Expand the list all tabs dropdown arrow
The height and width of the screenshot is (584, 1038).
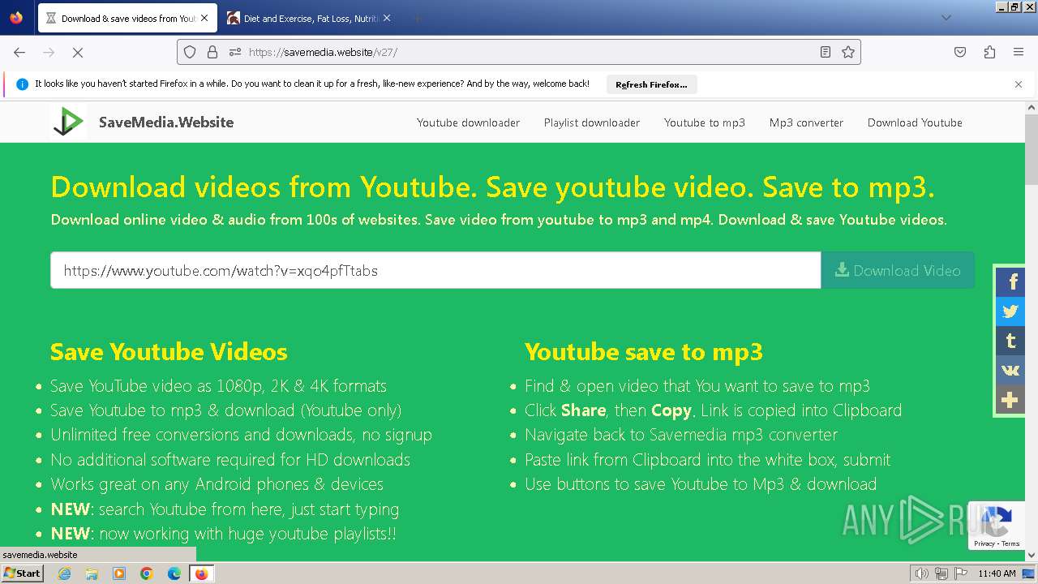tap(946, 18)
